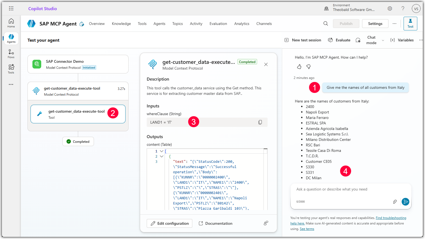Open the See terms link

[x=307, y=229]
